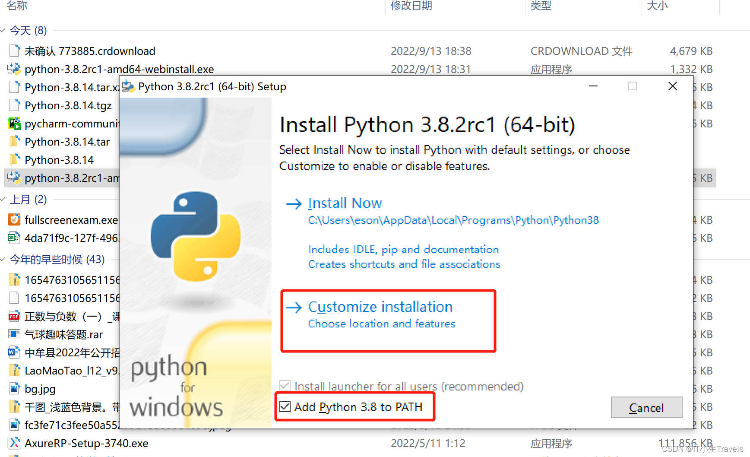The height and width of the screenshot is (457, 750).
Task: Click the Install Now link
Action: pyautogui.click(x=345, y=203)
